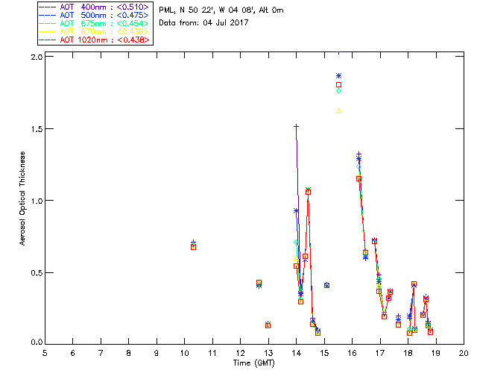Screen dimensions: 477x382
Task: Click the yellow triangle marker near 1.6 AOT
Action: (x=339, y=111)
